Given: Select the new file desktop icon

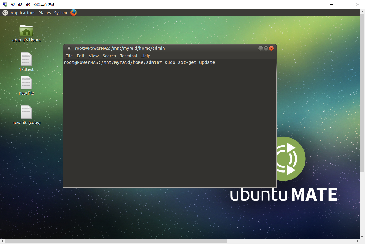Looking at the screenshot, I should [26, 83].
